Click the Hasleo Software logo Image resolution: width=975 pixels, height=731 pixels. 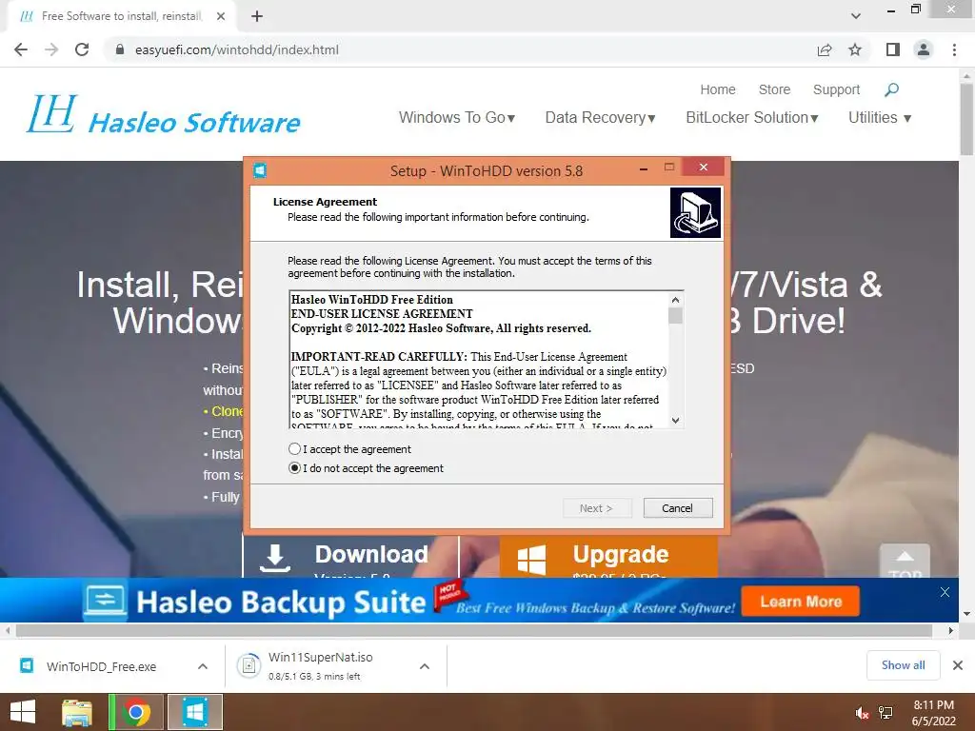pyautogui.click(x=164, y=114)
